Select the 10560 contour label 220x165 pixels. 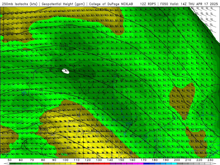pos(6,152)
